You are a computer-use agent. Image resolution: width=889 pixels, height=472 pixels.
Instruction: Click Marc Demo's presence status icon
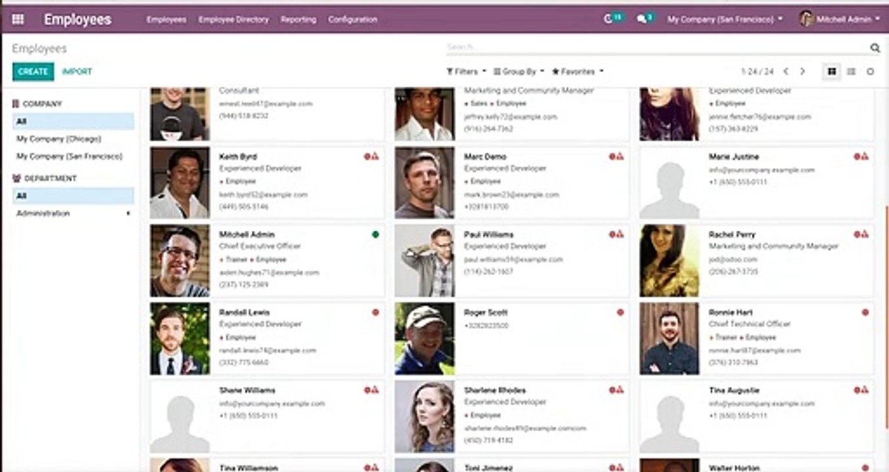(x=616, y=157)
